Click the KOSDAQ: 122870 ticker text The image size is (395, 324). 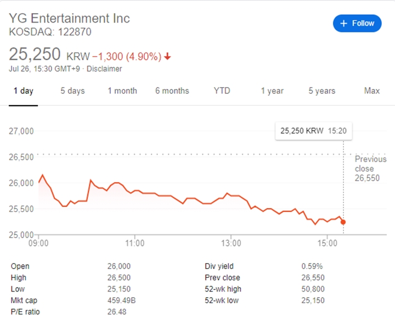coord(50,32)
